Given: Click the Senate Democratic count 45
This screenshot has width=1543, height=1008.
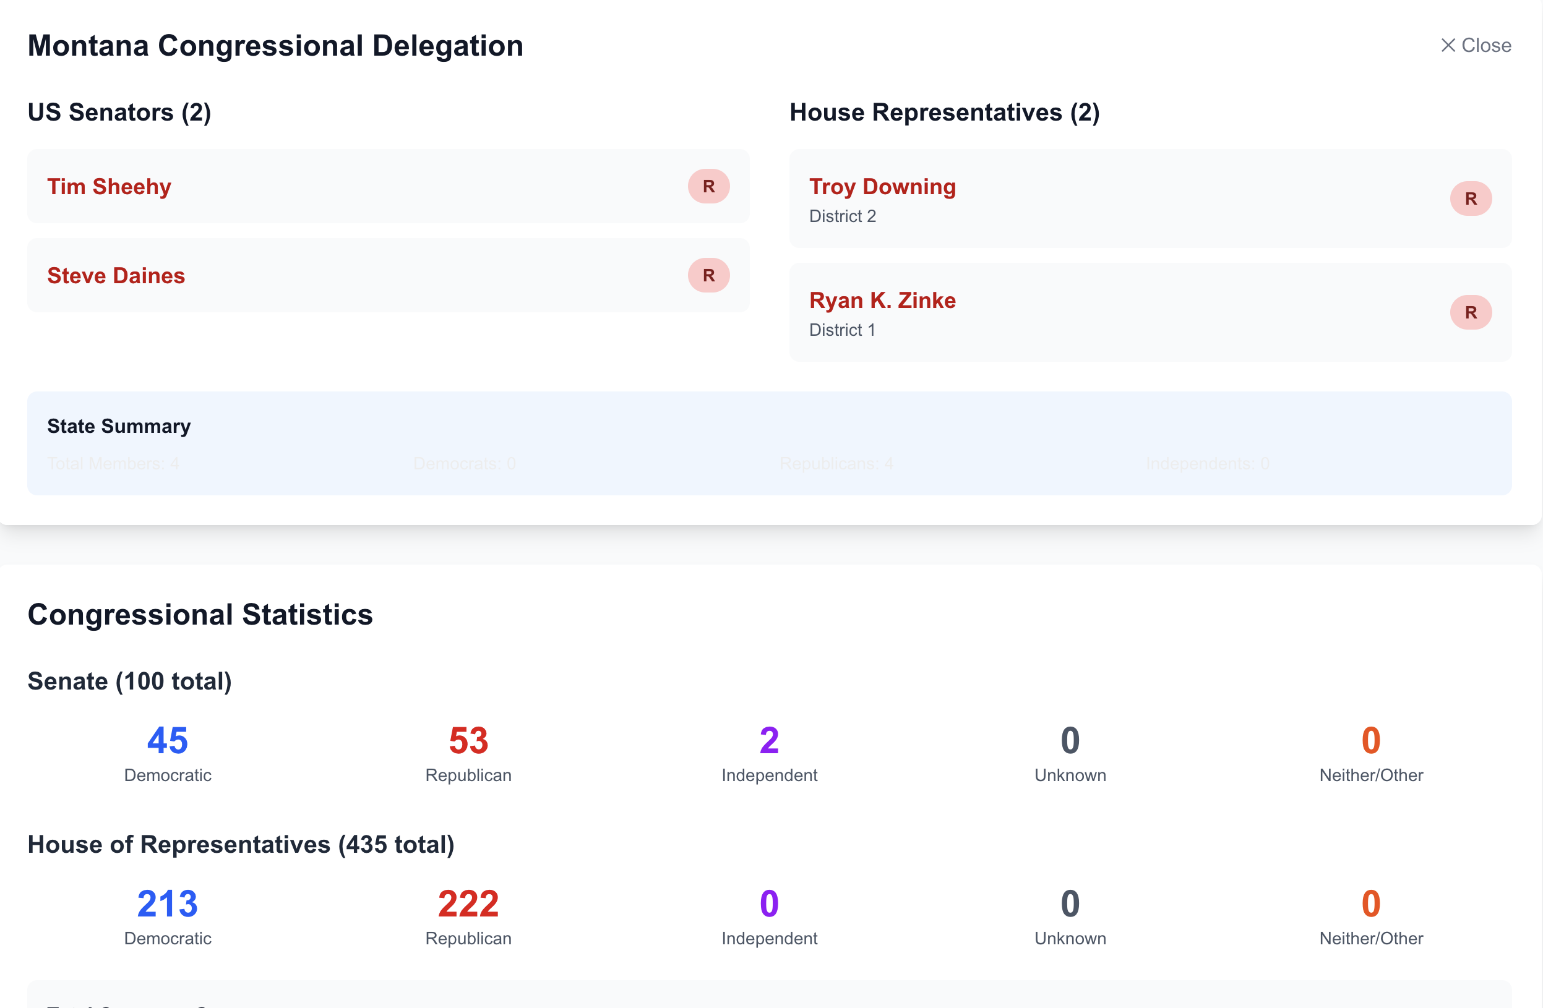Looking at the screenshot, I should click(x=167, y=740).
